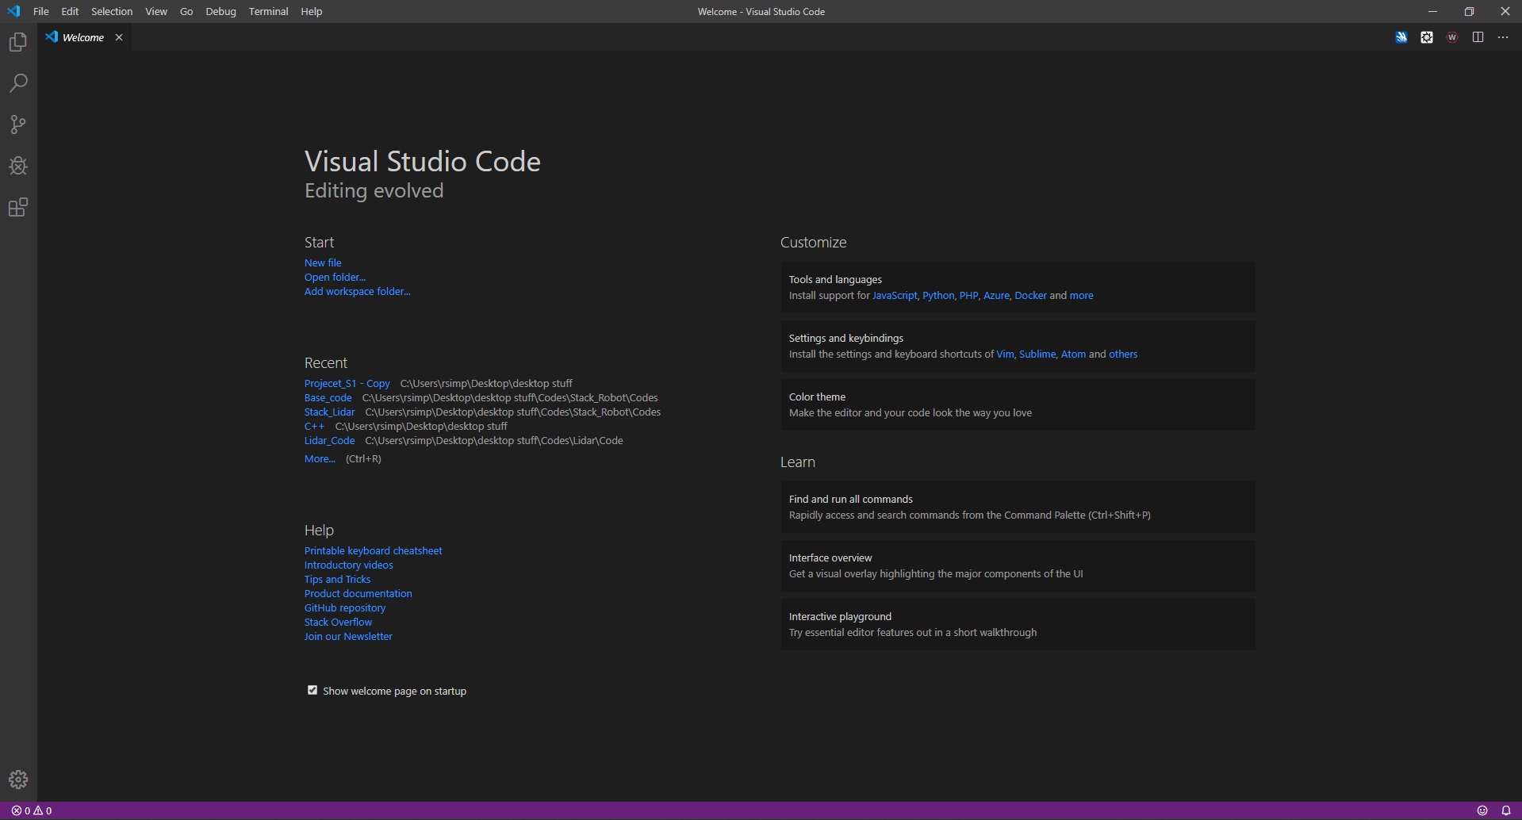
Task: Click the VS Code logo in the title bar
Action: point(13,11)
